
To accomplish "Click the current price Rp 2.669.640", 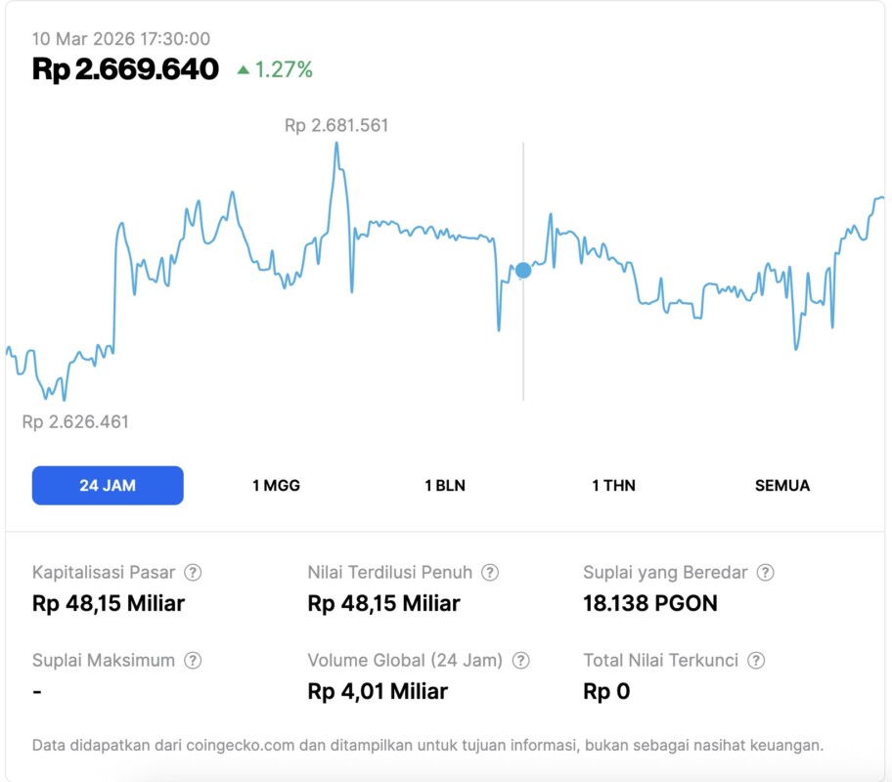I will pos(125,69).
